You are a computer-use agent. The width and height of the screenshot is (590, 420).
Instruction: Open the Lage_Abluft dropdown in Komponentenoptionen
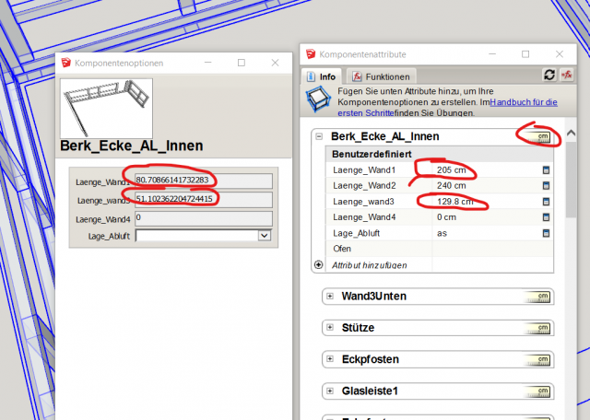[265, 236]
